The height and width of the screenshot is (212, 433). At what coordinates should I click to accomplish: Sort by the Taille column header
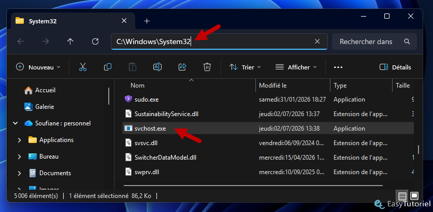pyautogui.click(x=403, y=86)
